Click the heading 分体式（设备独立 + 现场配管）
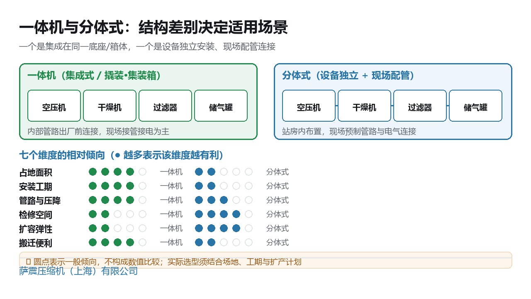This screenshot has height=299, width=531. [348, 76]
